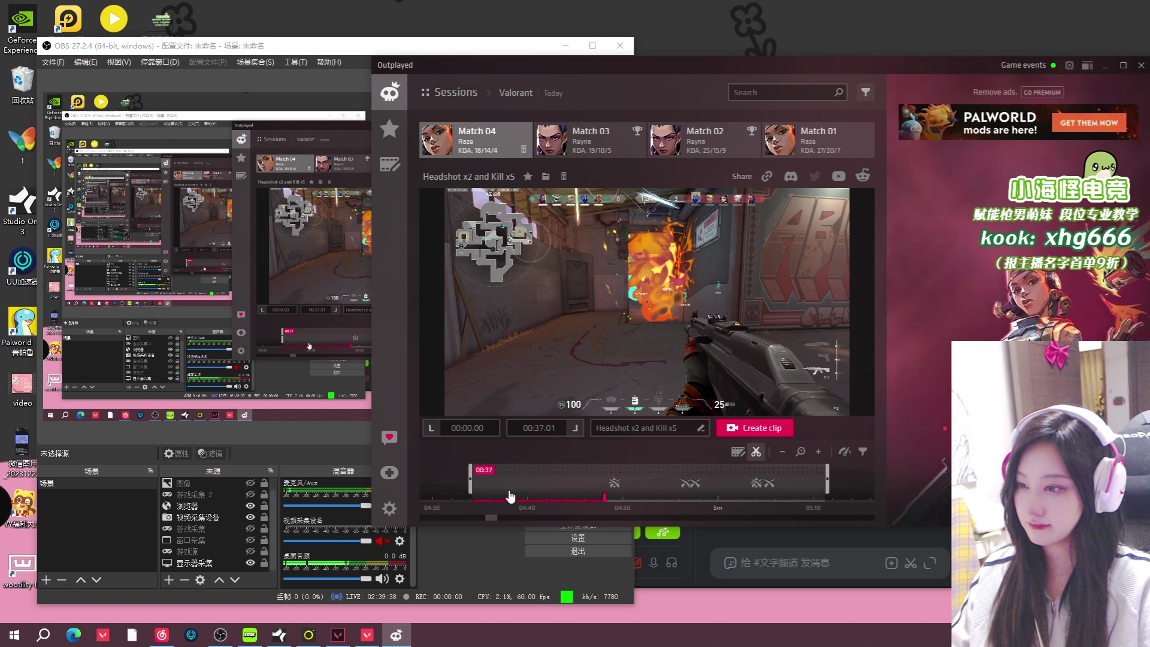Open the 视图(V) menu in OBS
This screenshot has width=1150, height=647.
pos(119,62)
